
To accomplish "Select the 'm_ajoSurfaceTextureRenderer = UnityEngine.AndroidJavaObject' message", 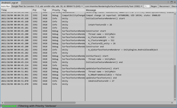I will 123,50.
